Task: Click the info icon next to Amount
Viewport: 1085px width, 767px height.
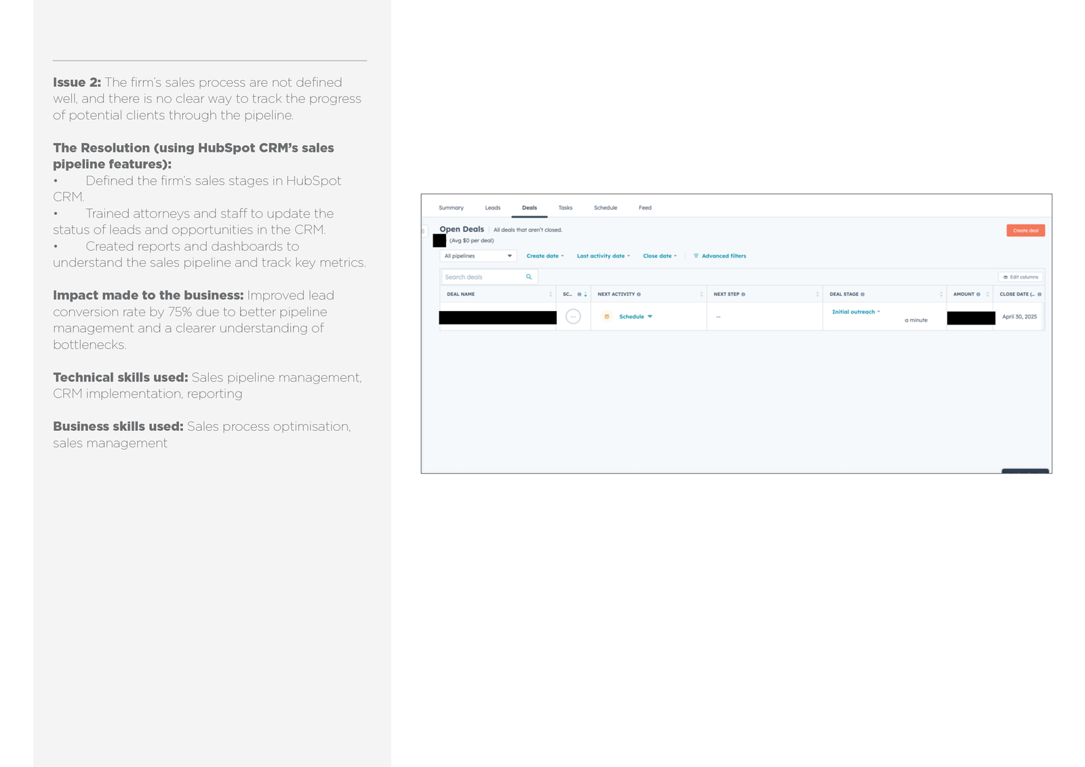Action: point(978,295)
